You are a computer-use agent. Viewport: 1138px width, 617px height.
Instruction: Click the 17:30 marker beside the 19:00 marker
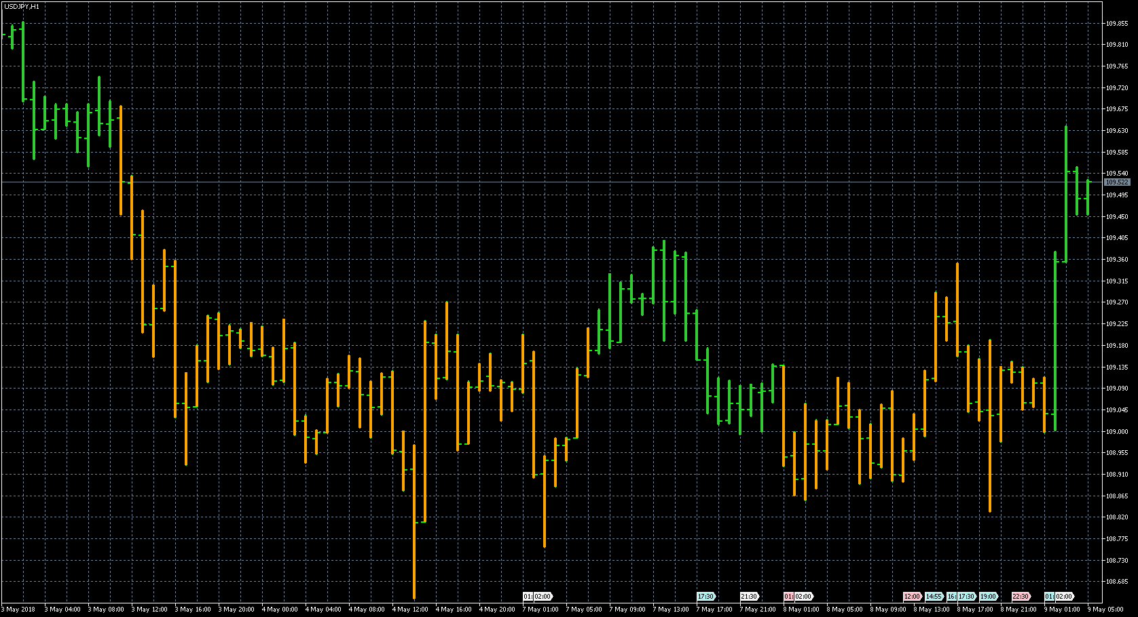(x=966, y=597)
